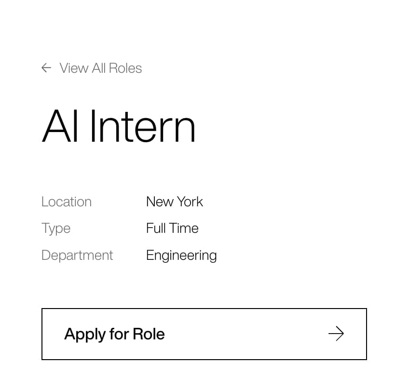Click the right arrow in Apply button
The width and height of the screenshot is (409, 377).
pyautogui.click(x=336, y=334)
